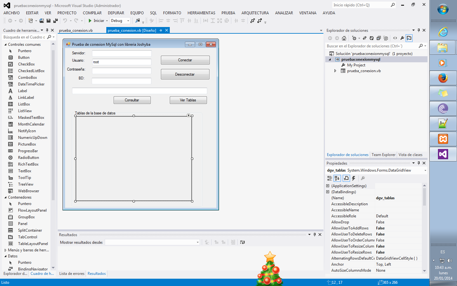Open the Debug configuration dropdown
This screenshot has width=457, height=286.
click(x=128, y=21)
